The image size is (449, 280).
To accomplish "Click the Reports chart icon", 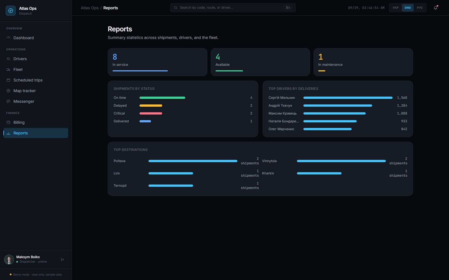I will [8, 133].
